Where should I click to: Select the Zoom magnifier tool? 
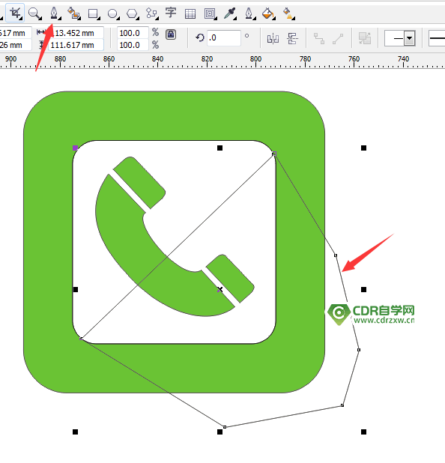(34, 13)
